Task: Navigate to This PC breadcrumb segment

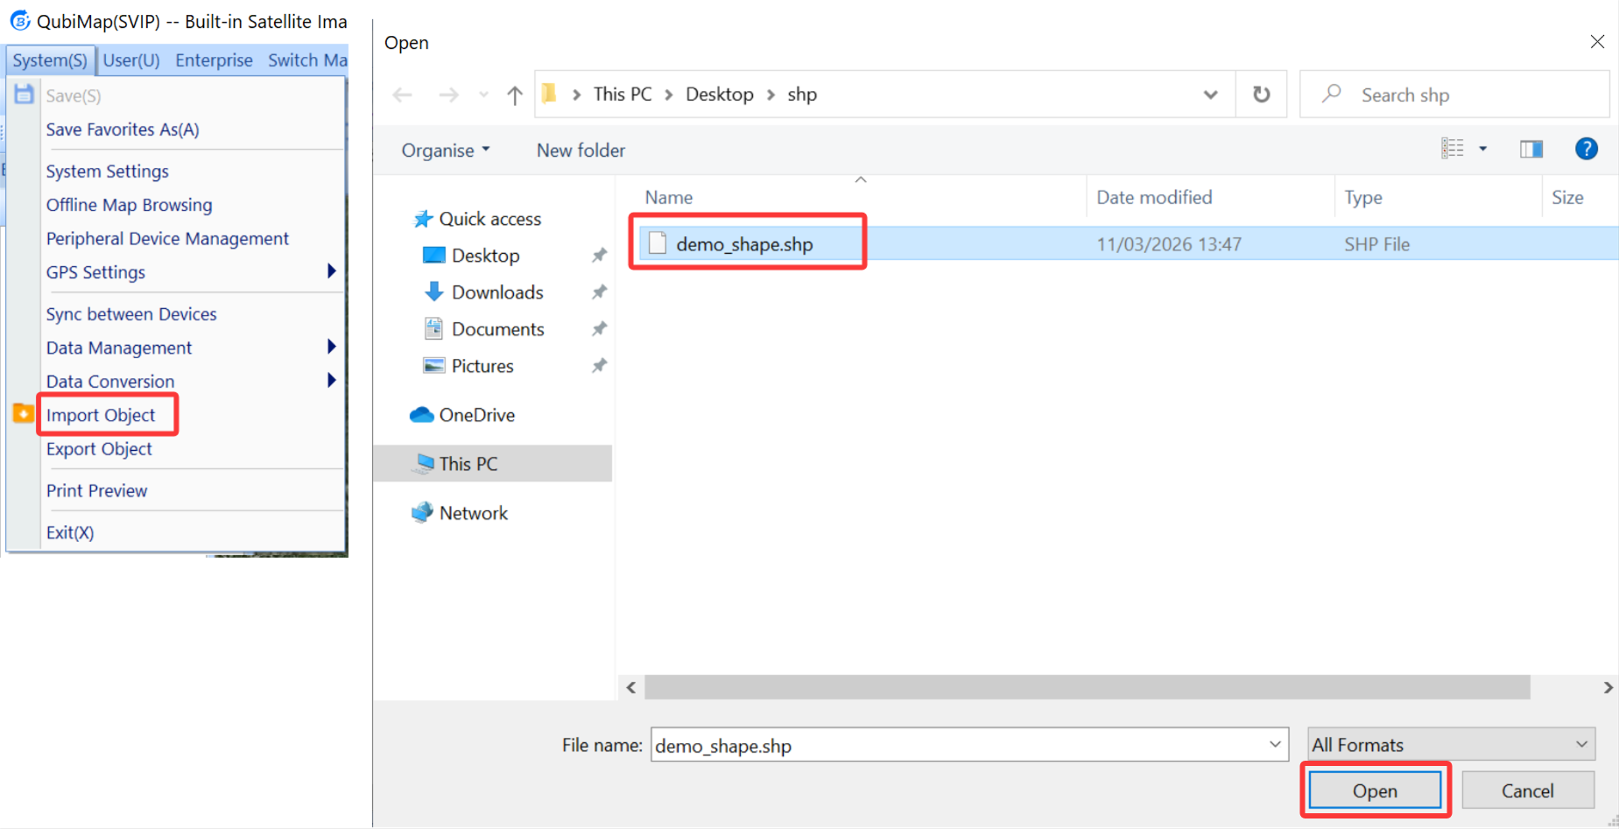Action: point(623,95)
